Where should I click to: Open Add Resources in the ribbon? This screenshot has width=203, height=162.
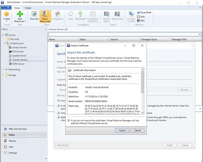coord(20,17)
